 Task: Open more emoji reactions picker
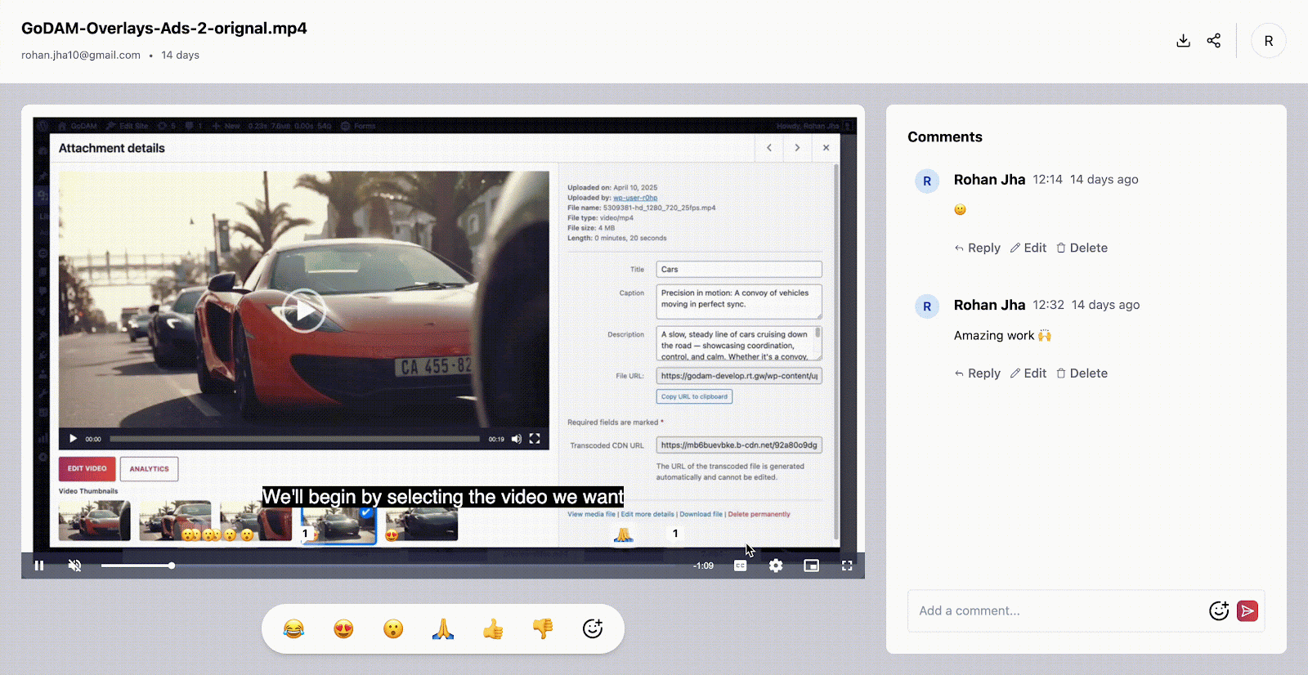click(x=593, y=628)
